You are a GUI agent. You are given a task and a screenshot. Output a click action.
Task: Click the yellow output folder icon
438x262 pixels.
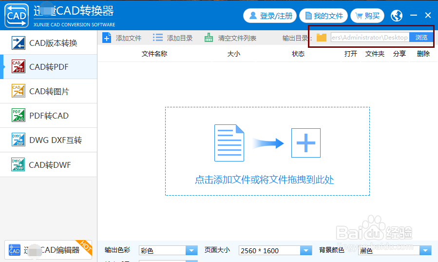(322, 38)
